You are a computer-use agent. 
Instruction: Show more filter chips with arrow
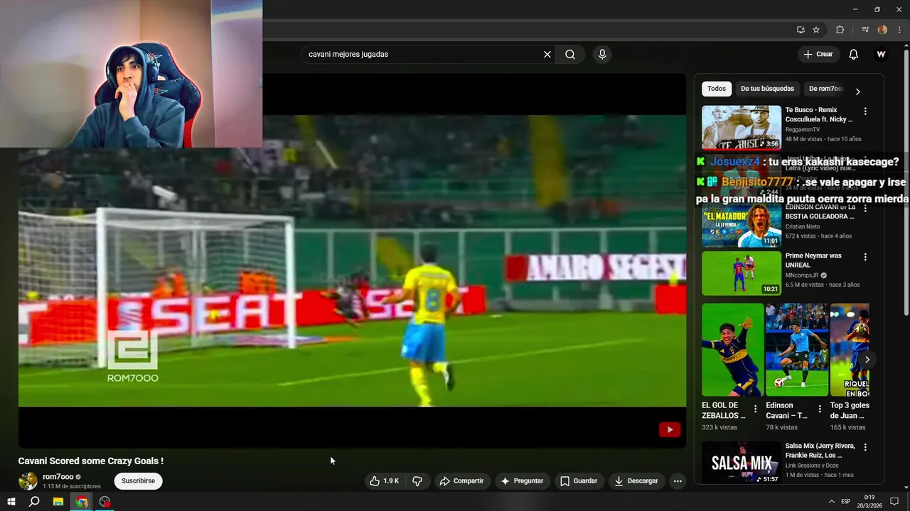pyautogui.click(x=857, y=92)
